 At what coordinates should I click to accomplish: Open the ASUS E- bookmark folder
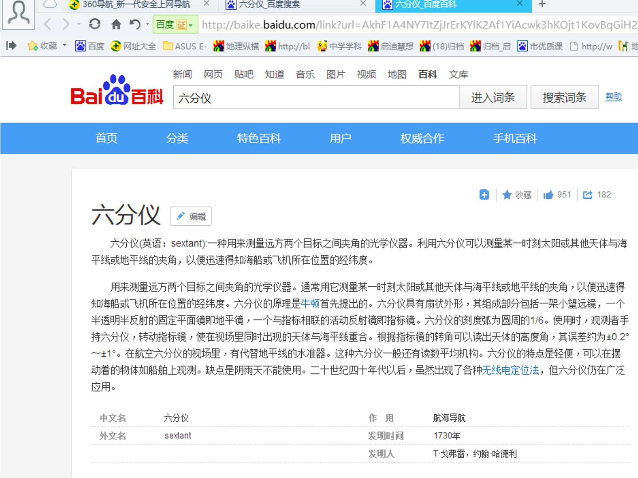[185, 46]
